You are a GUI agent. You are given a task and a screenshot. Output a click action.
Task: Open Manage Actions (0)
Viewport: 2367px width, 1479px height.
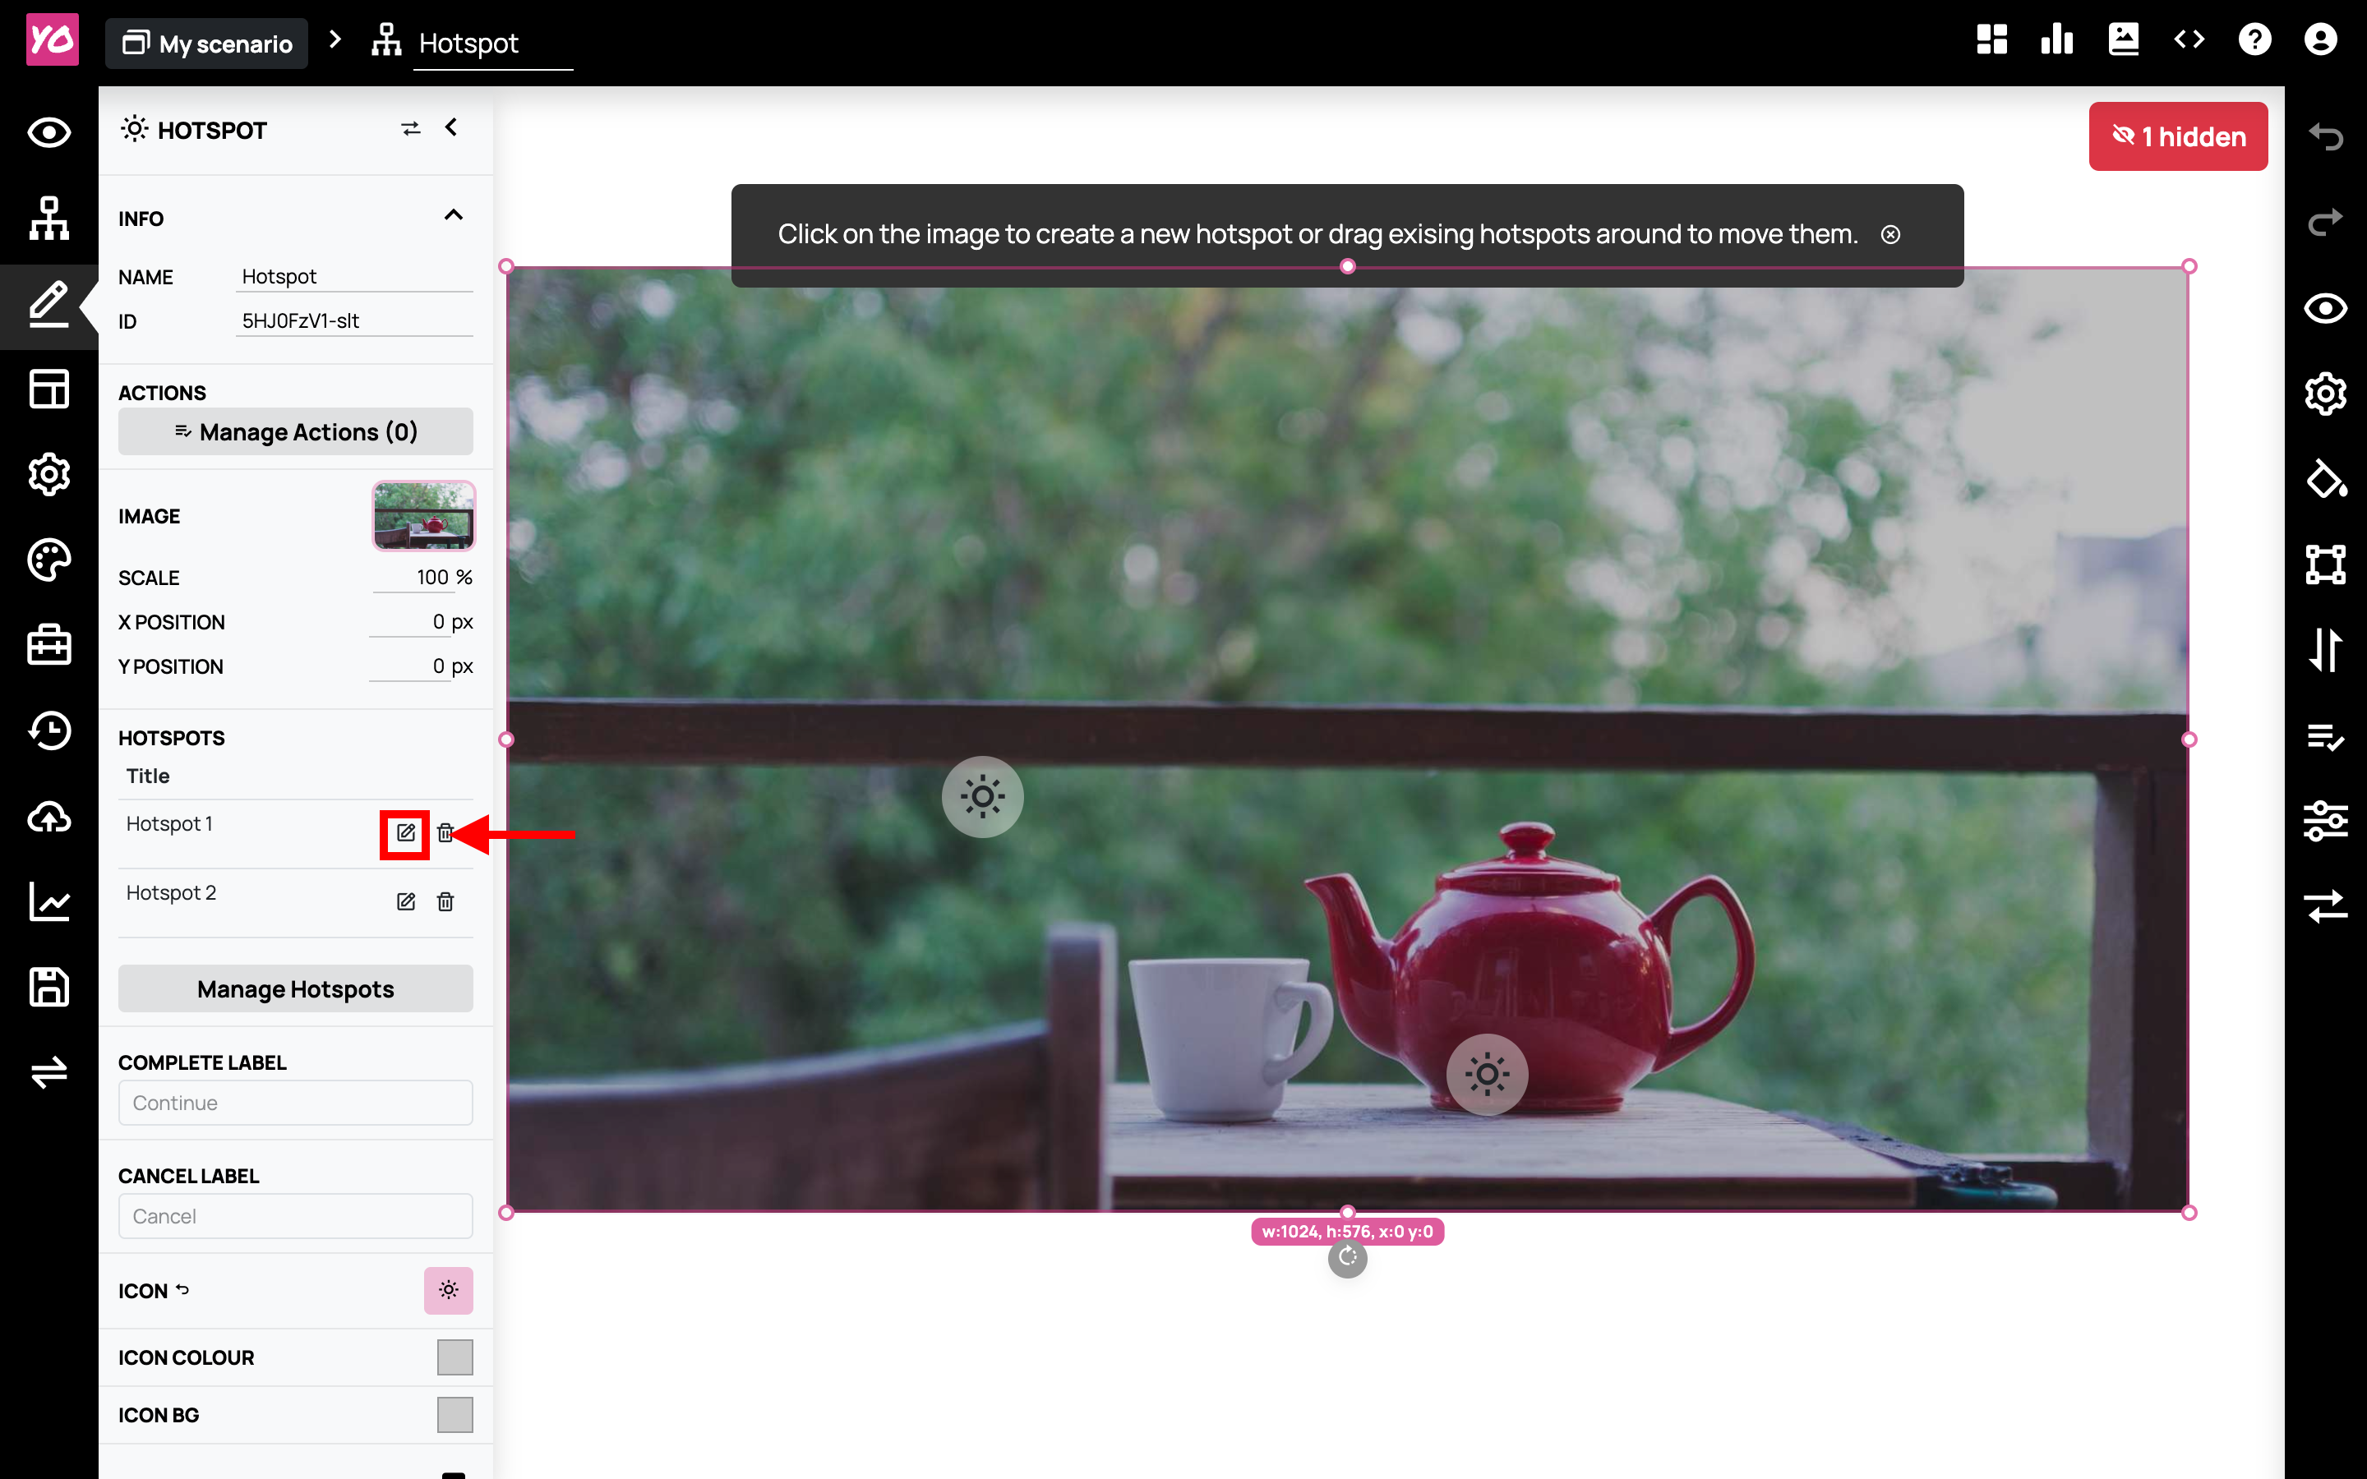click(295, 431)
